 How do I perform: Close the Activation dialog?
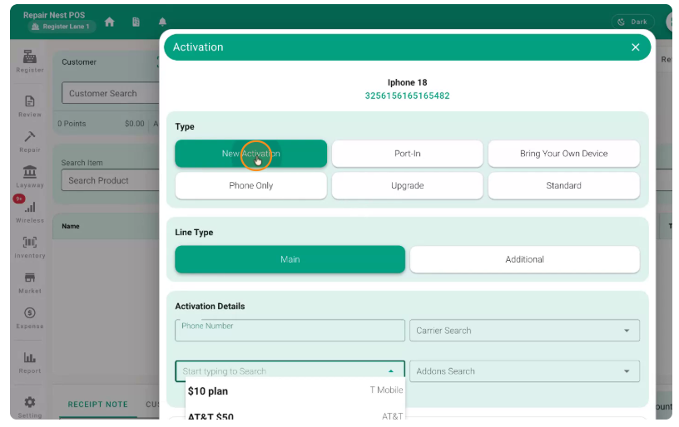(x=635, y=47)
